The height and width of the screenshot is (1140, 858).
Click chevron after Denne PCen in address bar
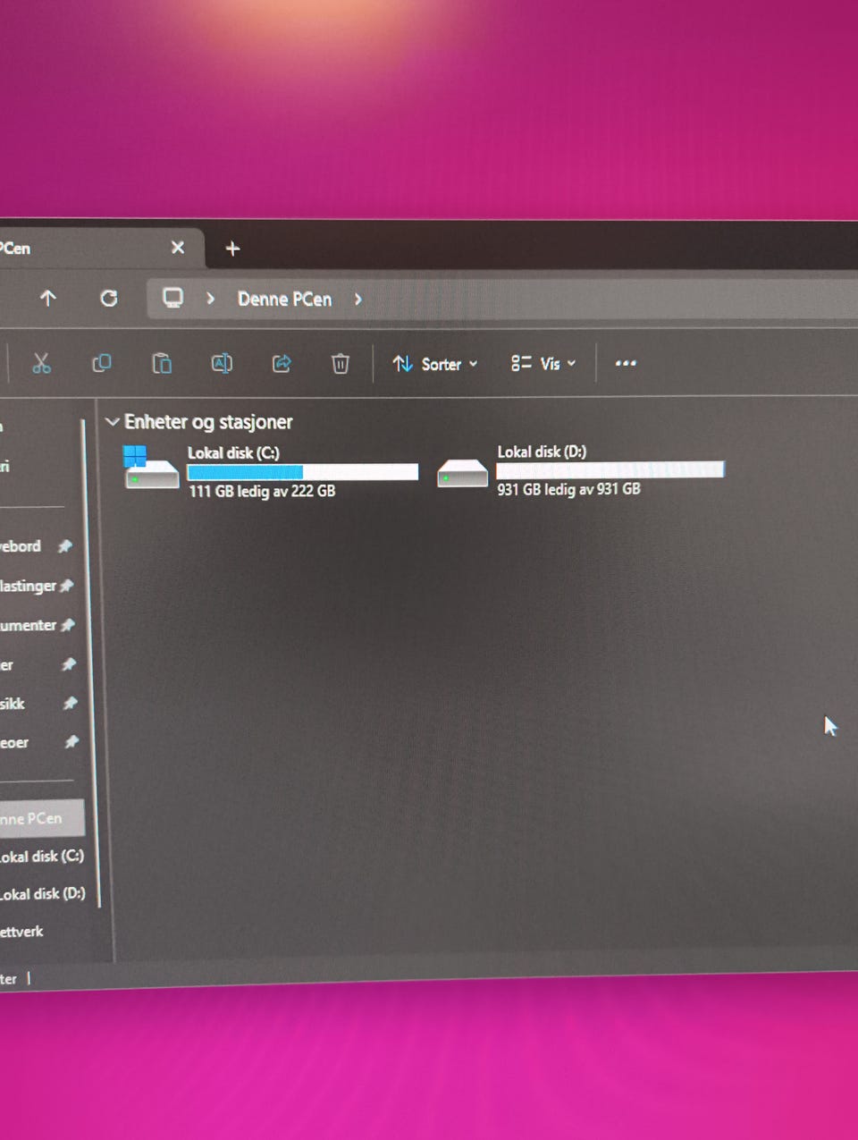click(358, 300)
